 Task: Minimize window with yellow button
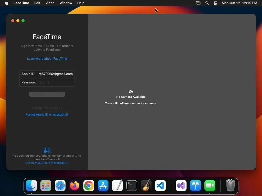click(18, 21)
